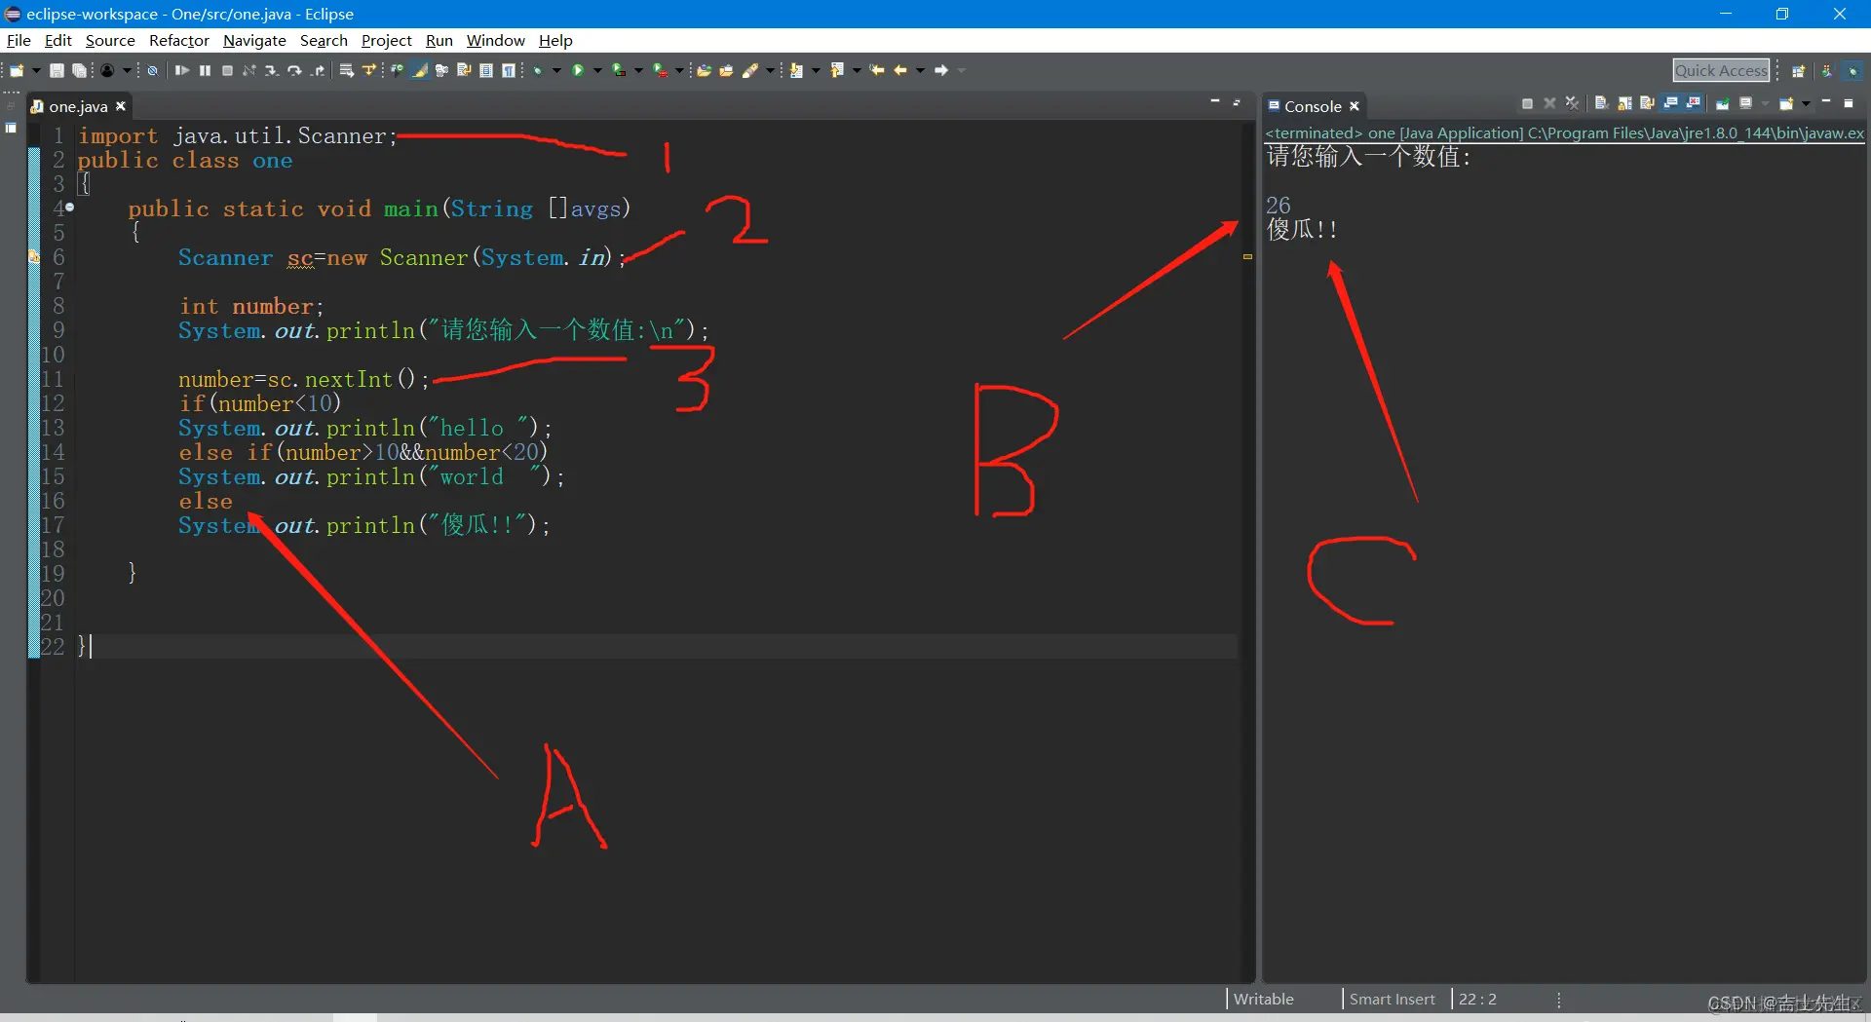Viewport: 1871px width, 1022px height.
Task: Select the Console view tab
Action: point(1313,106)
